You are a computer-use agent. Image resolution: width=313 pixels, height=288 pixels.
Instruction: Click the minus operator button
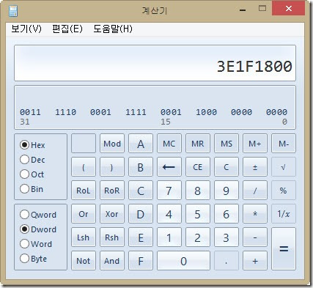coord(255,237)
